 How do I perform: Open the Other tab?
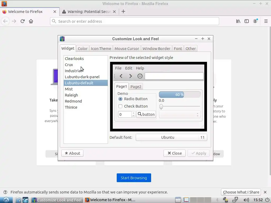click(x=191, y=49)
